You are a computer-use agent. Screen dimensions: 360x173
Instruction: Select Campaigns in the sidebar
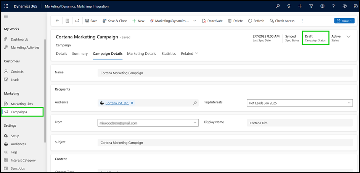coord(22,112)
